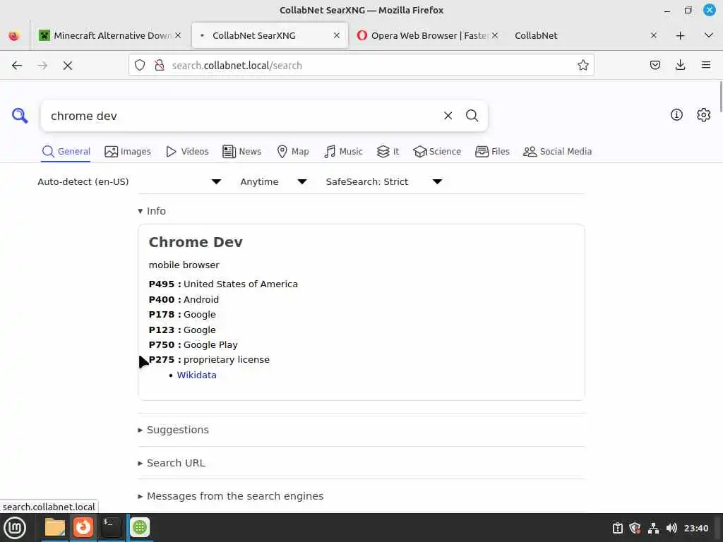List all tabs with the chevron
This screenshot has width=723, height=542.
coord(709,35)
